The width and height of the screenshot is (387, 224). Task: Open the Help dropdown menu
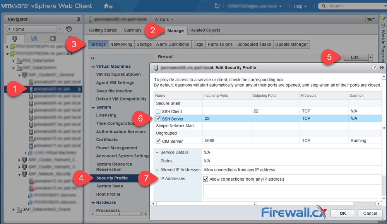click(x=300, y=6)
